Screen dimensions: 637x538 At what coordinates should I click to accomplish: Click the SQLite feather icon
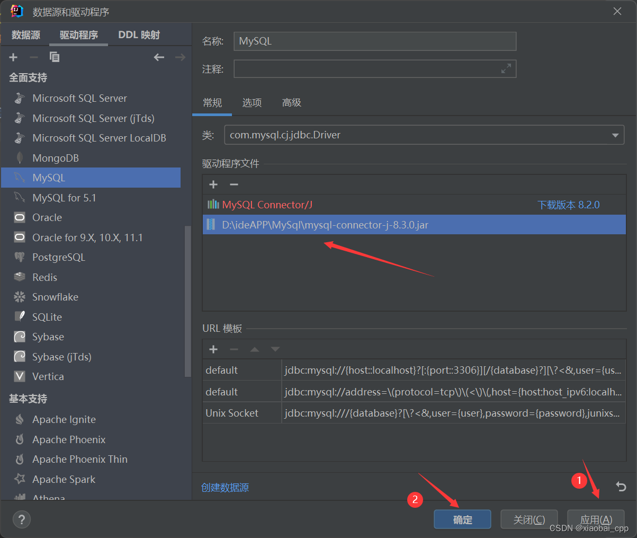(x=20, y=317)
